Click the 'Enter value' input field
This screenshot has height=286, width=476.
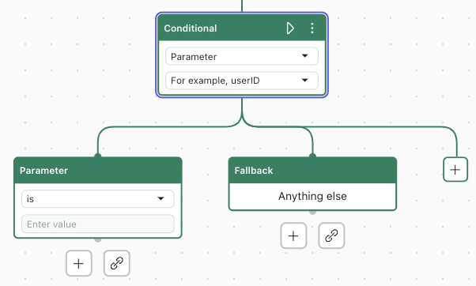[98, 224]
